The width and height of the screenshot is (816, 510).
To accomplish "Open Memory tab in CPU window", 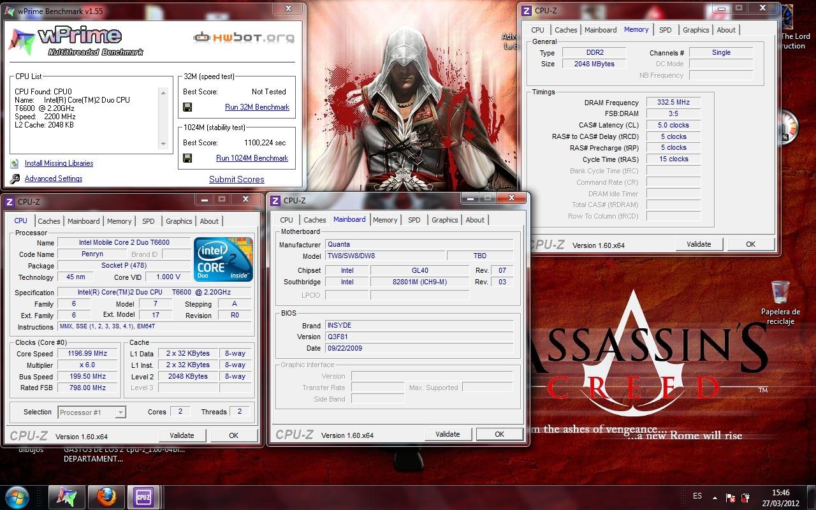I will [x=119, y=221].
